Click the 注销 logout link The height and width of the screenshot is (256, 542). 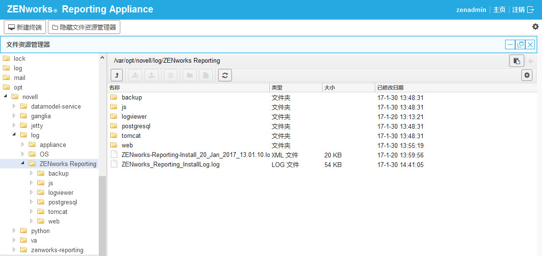tap(519, 10)
